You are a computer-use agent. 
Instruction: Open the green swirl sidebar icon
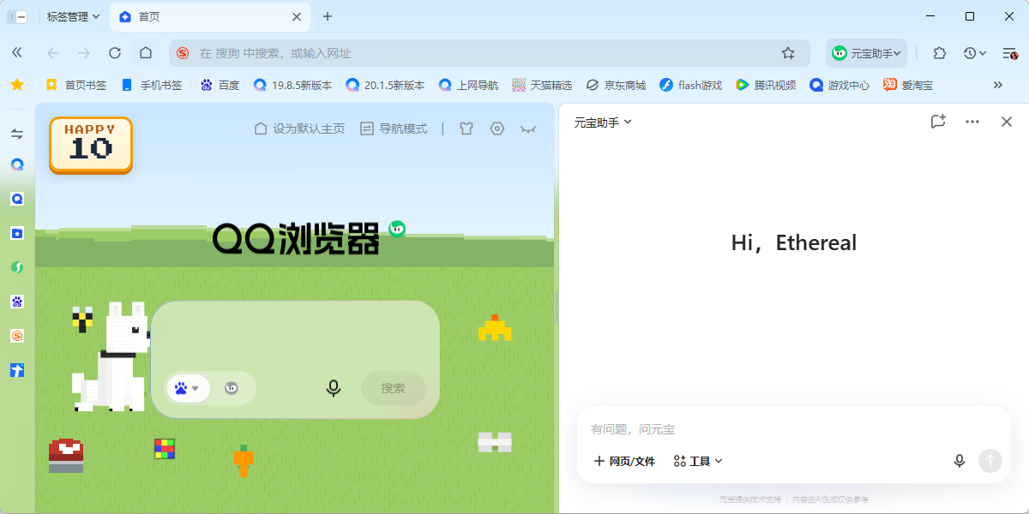tap(17, 267)
